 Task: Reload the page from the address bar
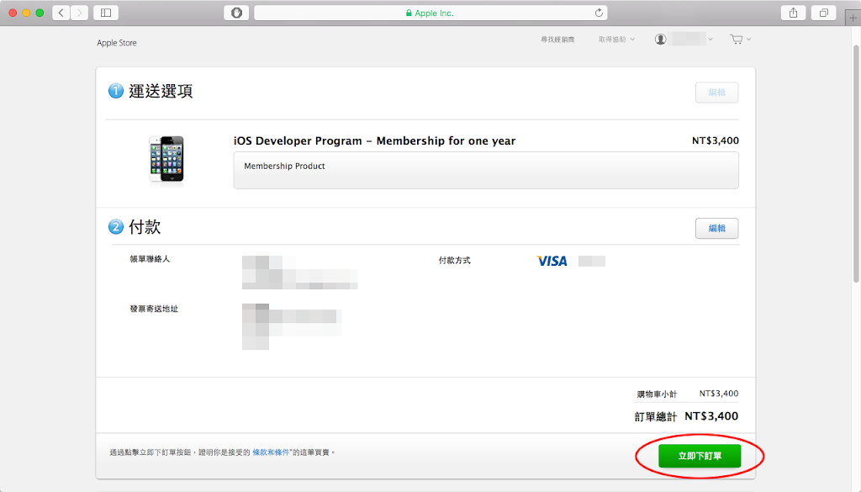pos(599,13)
